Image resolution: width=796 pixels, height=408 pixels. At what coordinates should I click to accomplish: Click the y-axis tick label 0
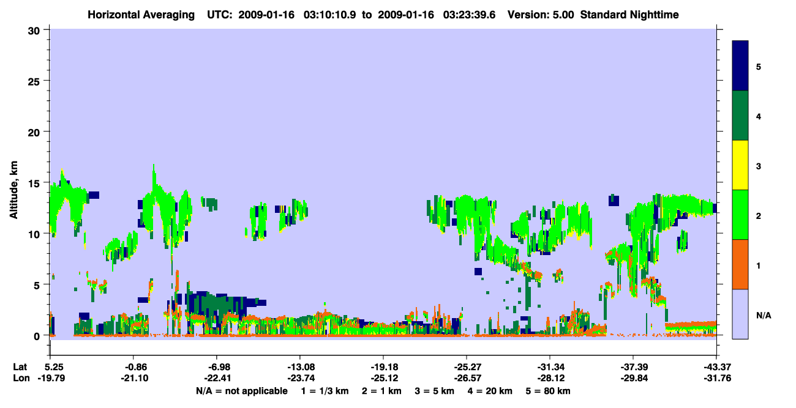coord(37,336)
